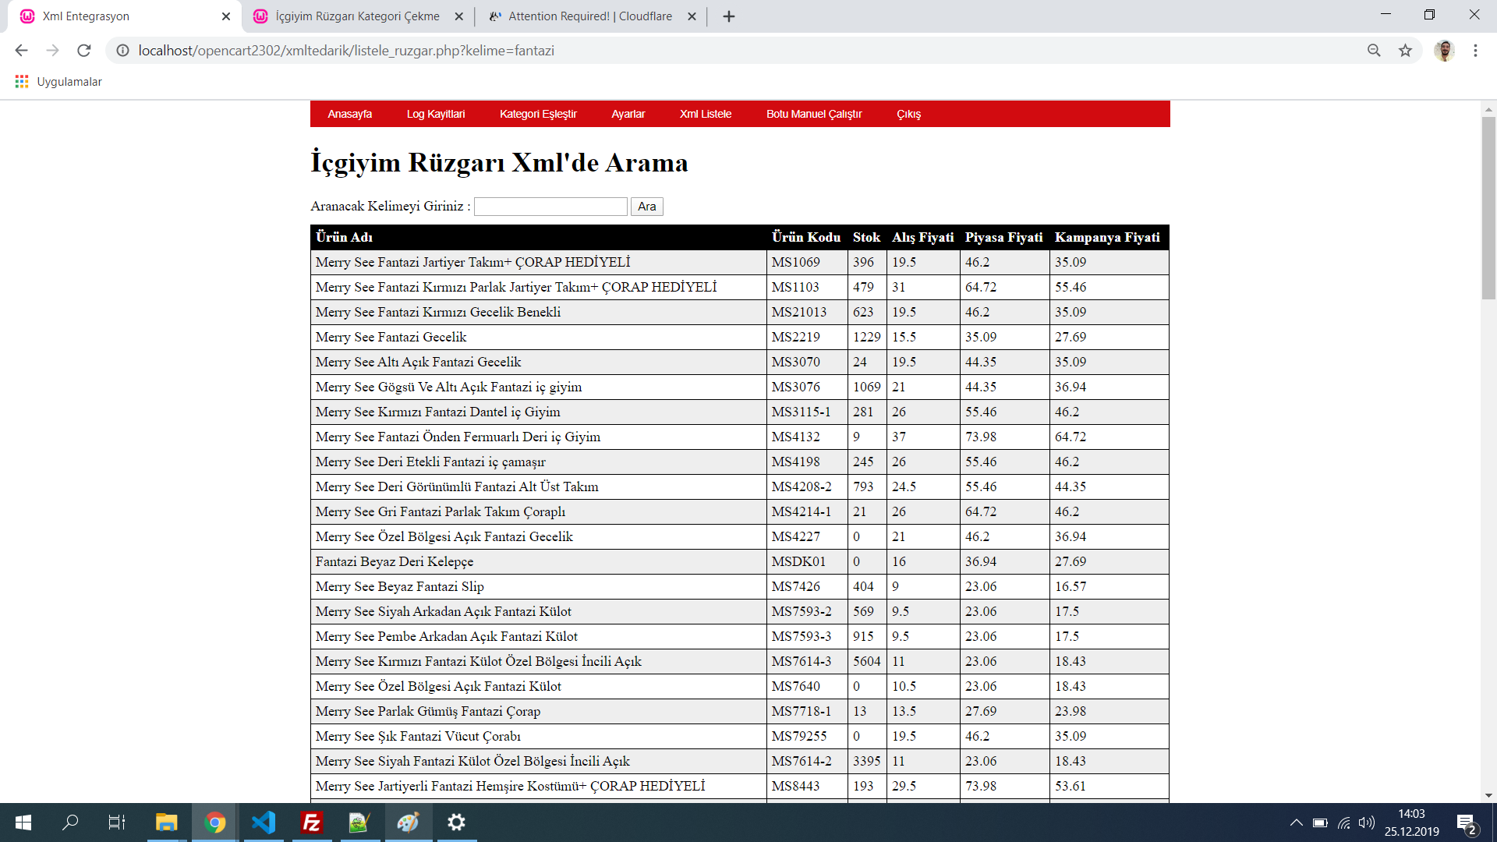The image size is (1497, 842).
Task: Open battery status in system tray
Action: pyautogui.click(x=1320, y=823)
